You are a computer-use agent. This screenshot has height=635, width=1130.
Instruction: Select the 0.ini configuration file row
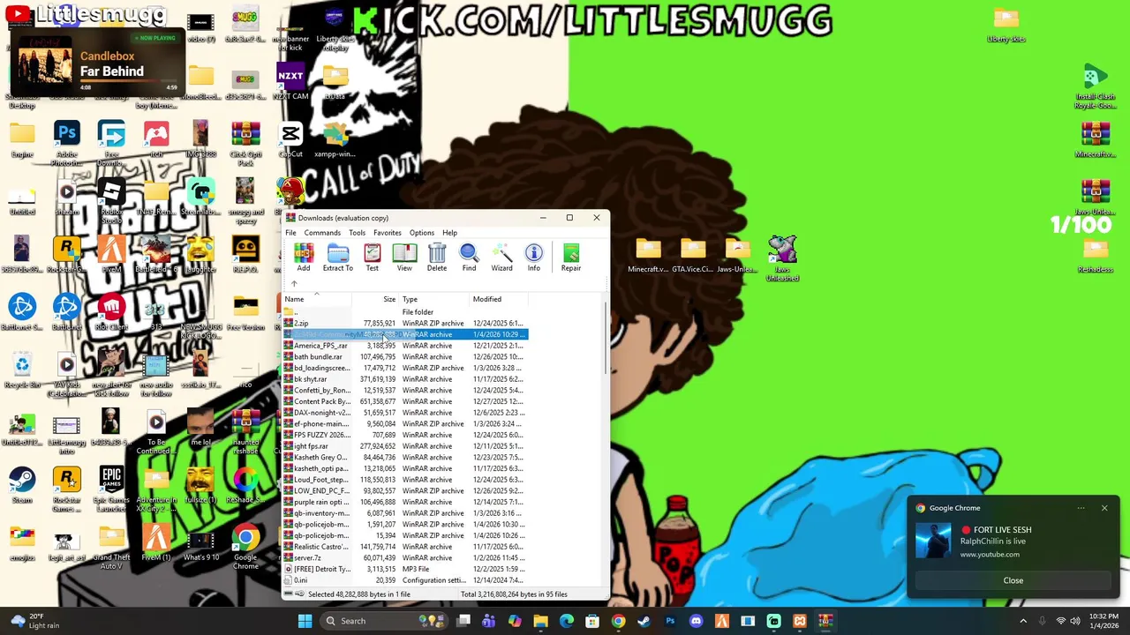(405, 580)
